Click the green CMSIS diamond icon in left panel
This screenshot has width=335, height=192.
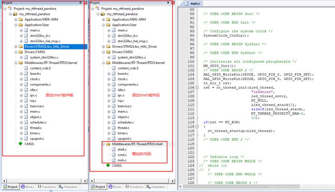tap(21, 144)
